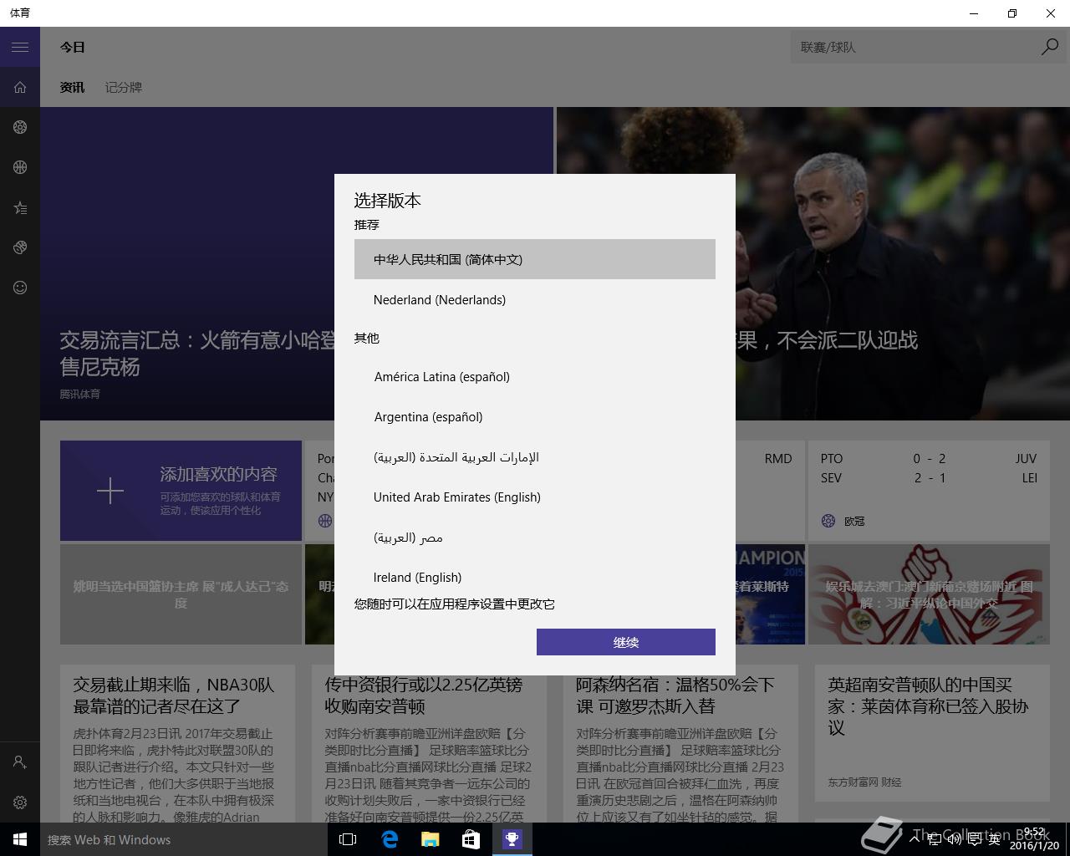Open the more sports sidebar icon
Screen dimensions: 1070x856
[x=20, y=247]
